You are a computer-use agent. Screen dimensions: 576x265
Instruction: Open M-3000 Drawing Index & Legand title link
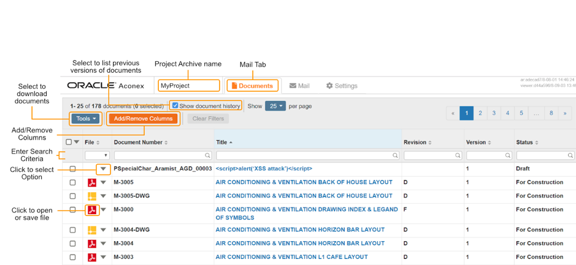[x=307, y=214]
